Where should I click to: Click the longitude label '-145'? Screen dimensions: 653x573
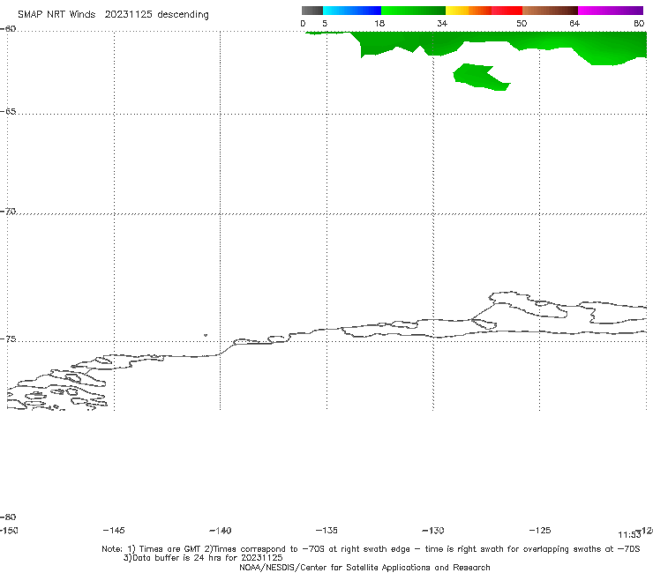(114, 530)
